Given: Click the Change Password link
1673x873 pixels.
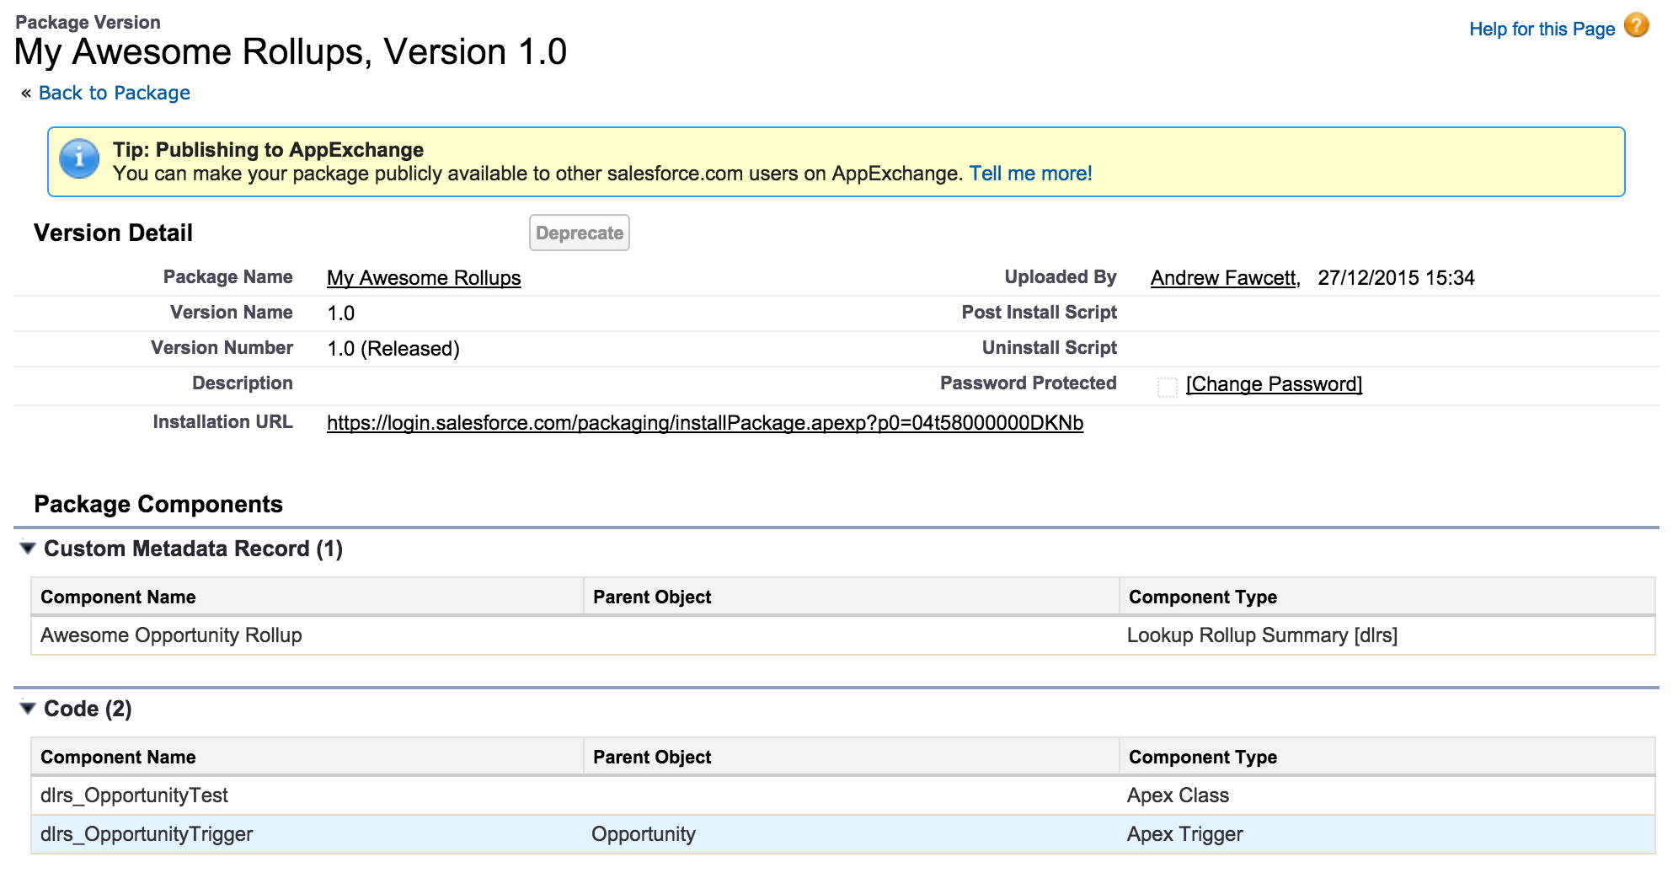Looking at the screenshot, I should click(x=1274, y=384).
